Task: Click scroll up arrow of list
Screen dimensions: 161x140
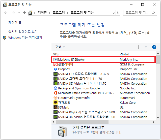Action: 158,53
